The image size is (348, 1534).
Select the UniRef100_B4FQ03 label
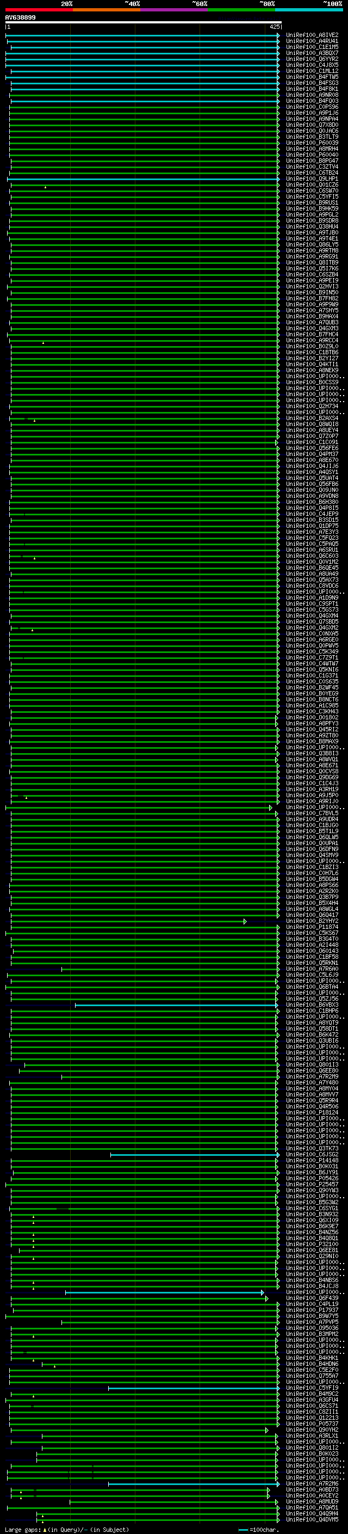pos(312,101)
